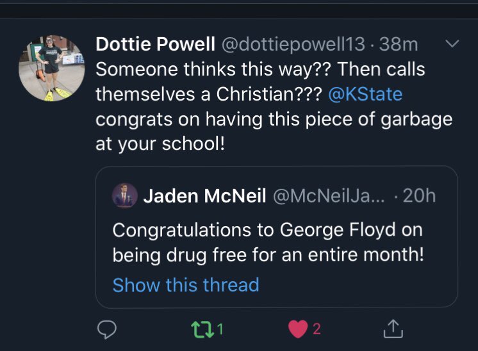Viewport: 478px width, 351px height.
Task: Open the tweet options chevron dropdown
Action: click(452, 44)
